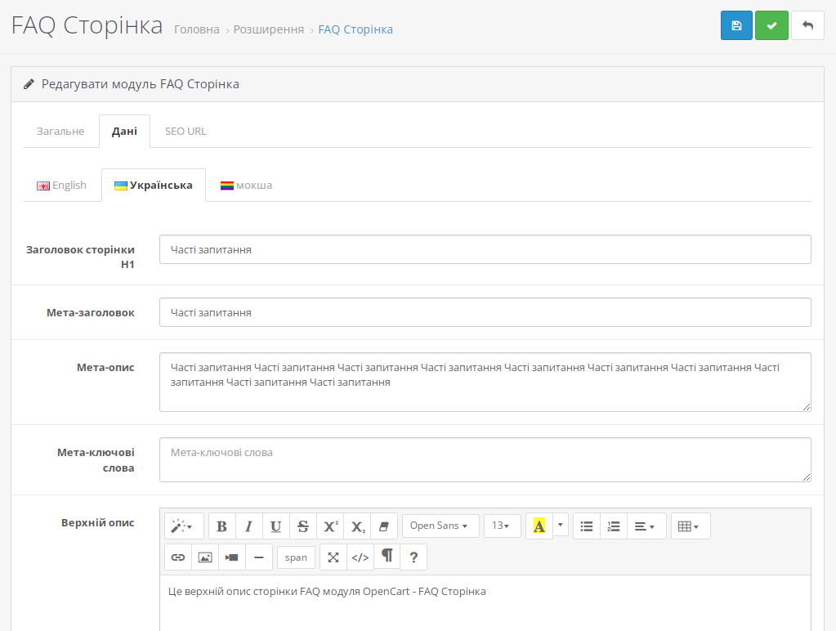Apply superscript formatting
This screenshot has height=631, width=836.
point(331,526)
